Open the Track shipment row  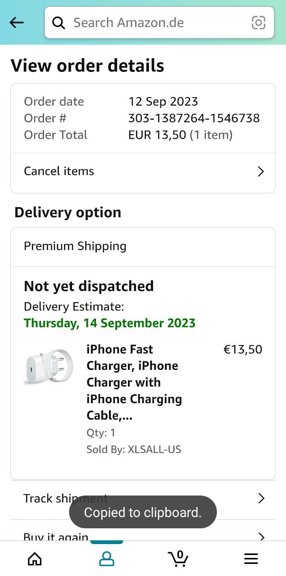tap(45, 498)
